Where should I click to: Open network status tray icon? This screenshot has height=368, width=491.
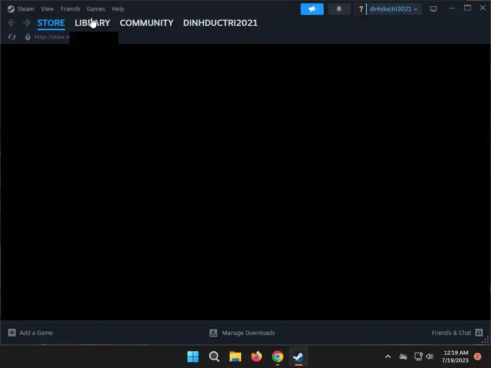(418, 356)
